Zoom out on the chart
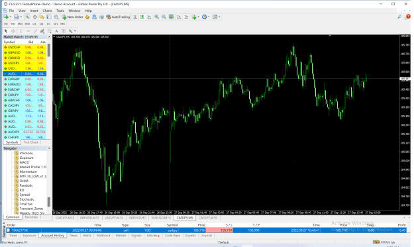 (164, 17)
